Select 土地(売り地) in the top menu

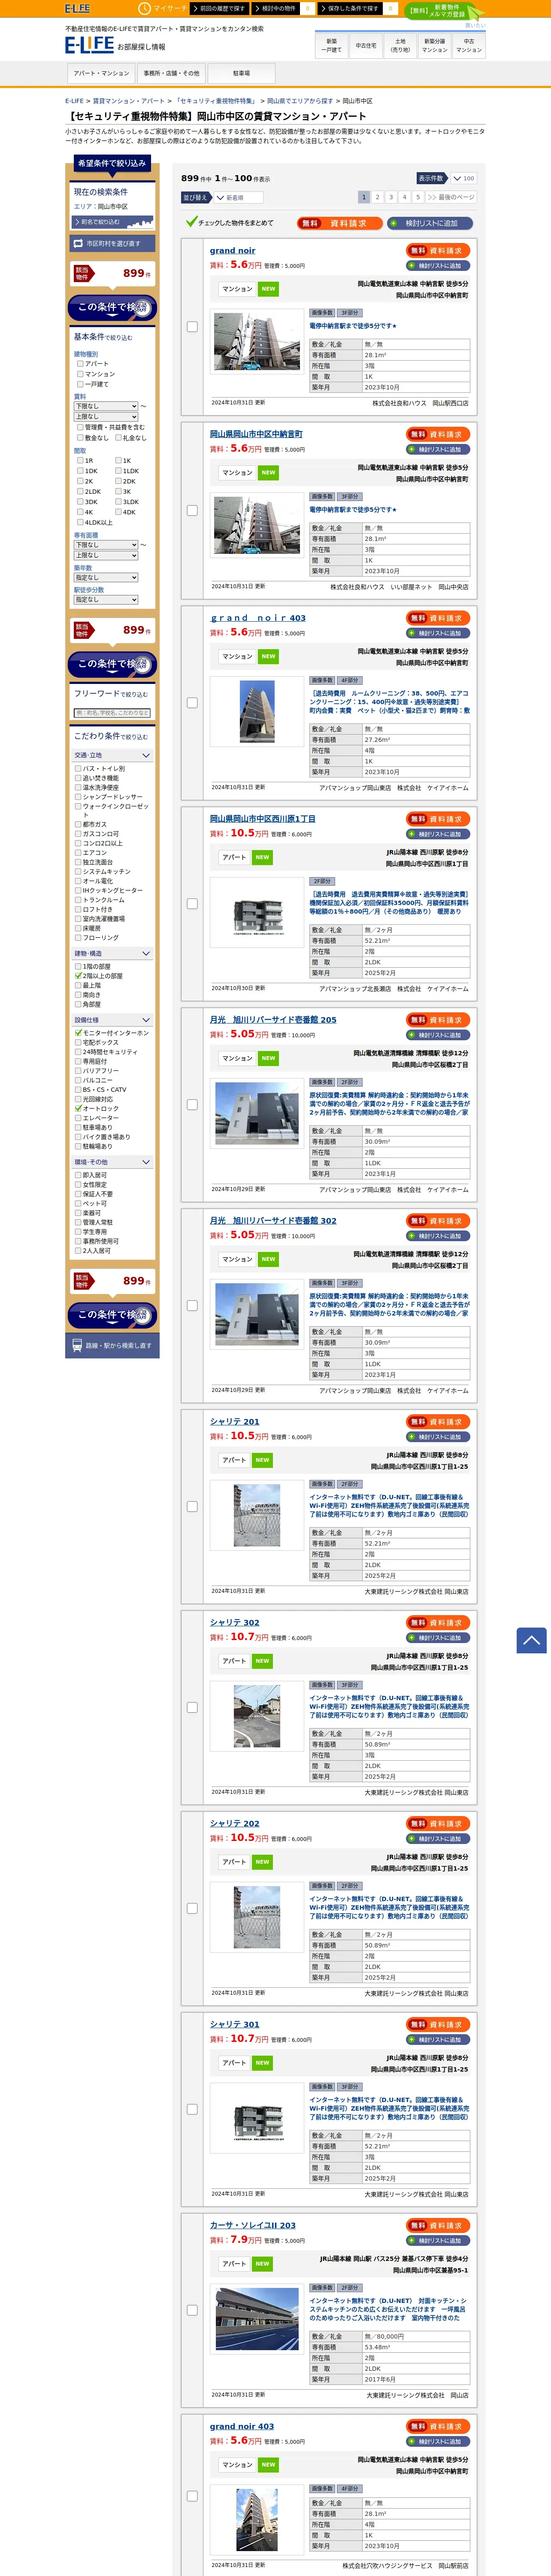click(x=400, y=45)
